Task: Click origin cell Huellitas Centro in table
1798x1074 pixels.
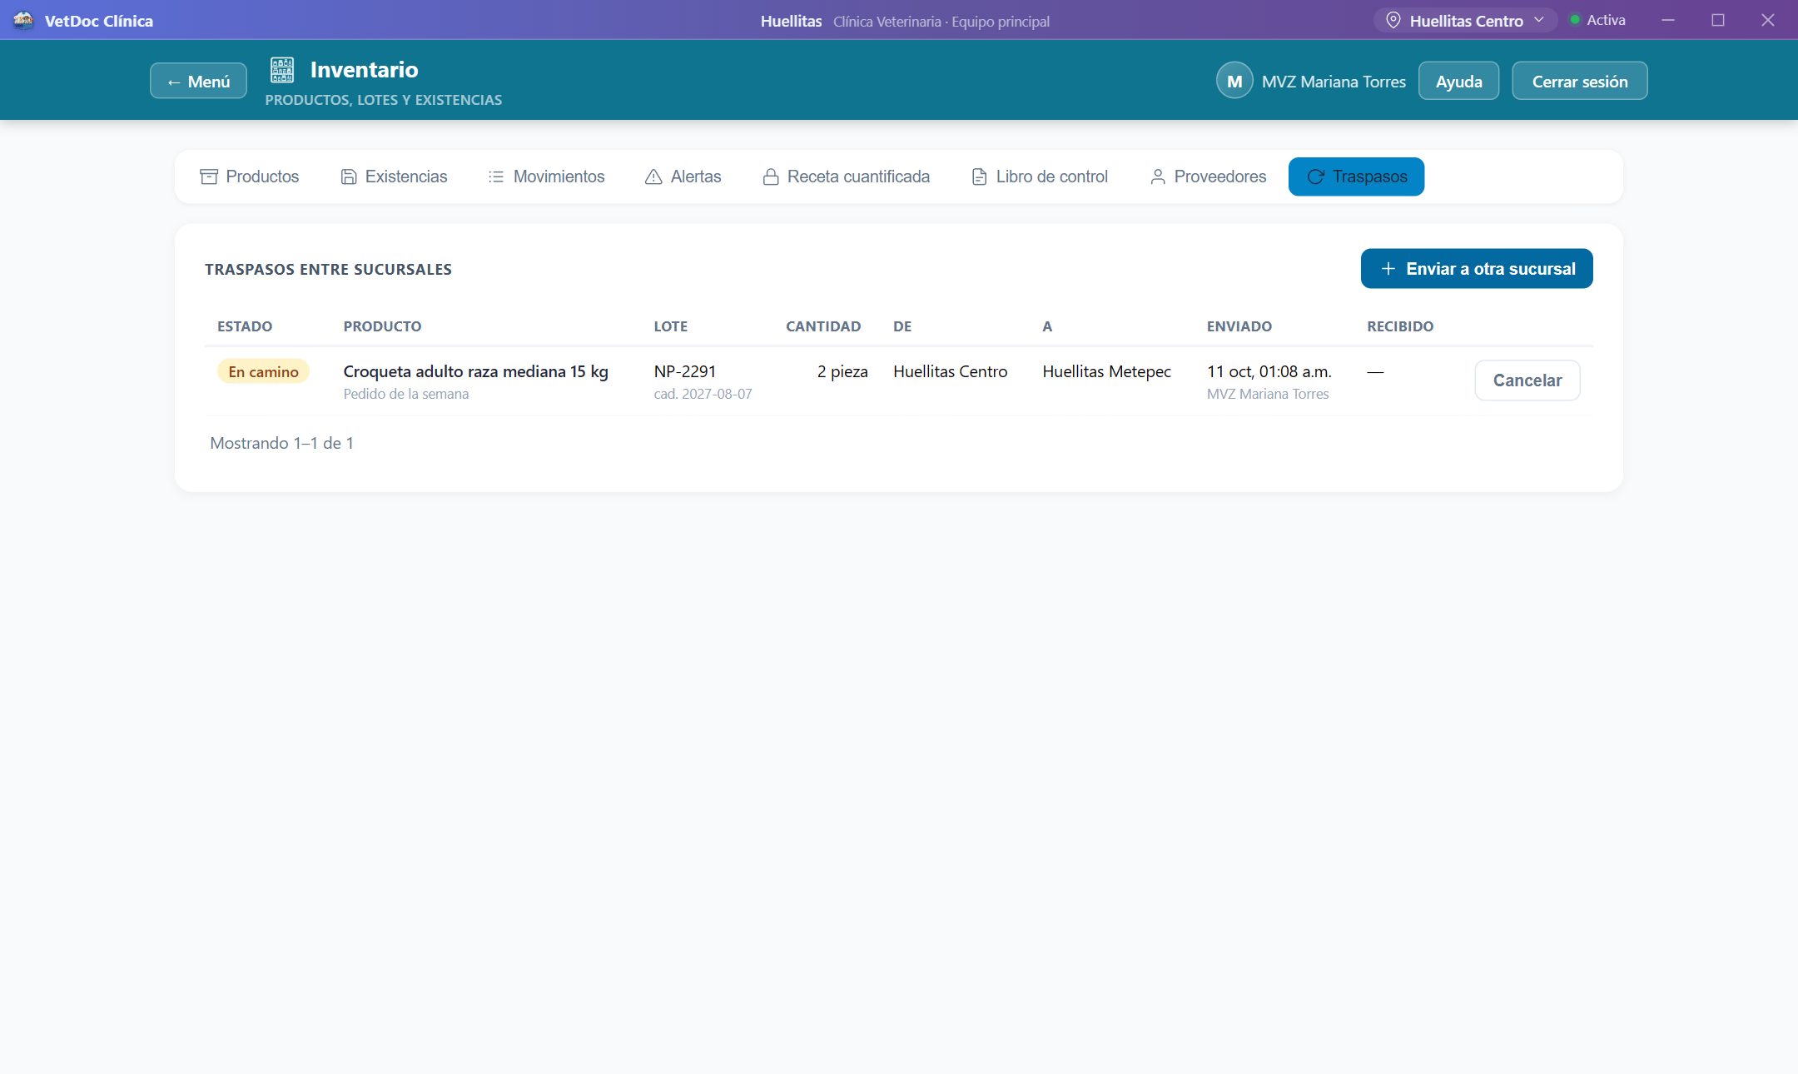Action: 950,371
